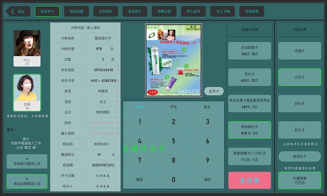This screenshot has height=196, width=327.
Task: Tap keypad digit 0
Action: click(x=173, y=180)
